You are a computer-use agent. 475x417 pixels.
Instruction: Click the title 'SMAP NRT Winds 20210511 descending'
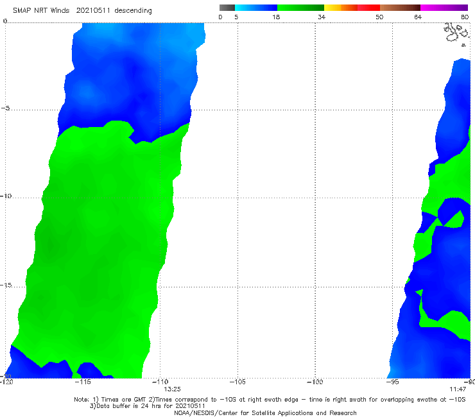[x=82, y=11]
